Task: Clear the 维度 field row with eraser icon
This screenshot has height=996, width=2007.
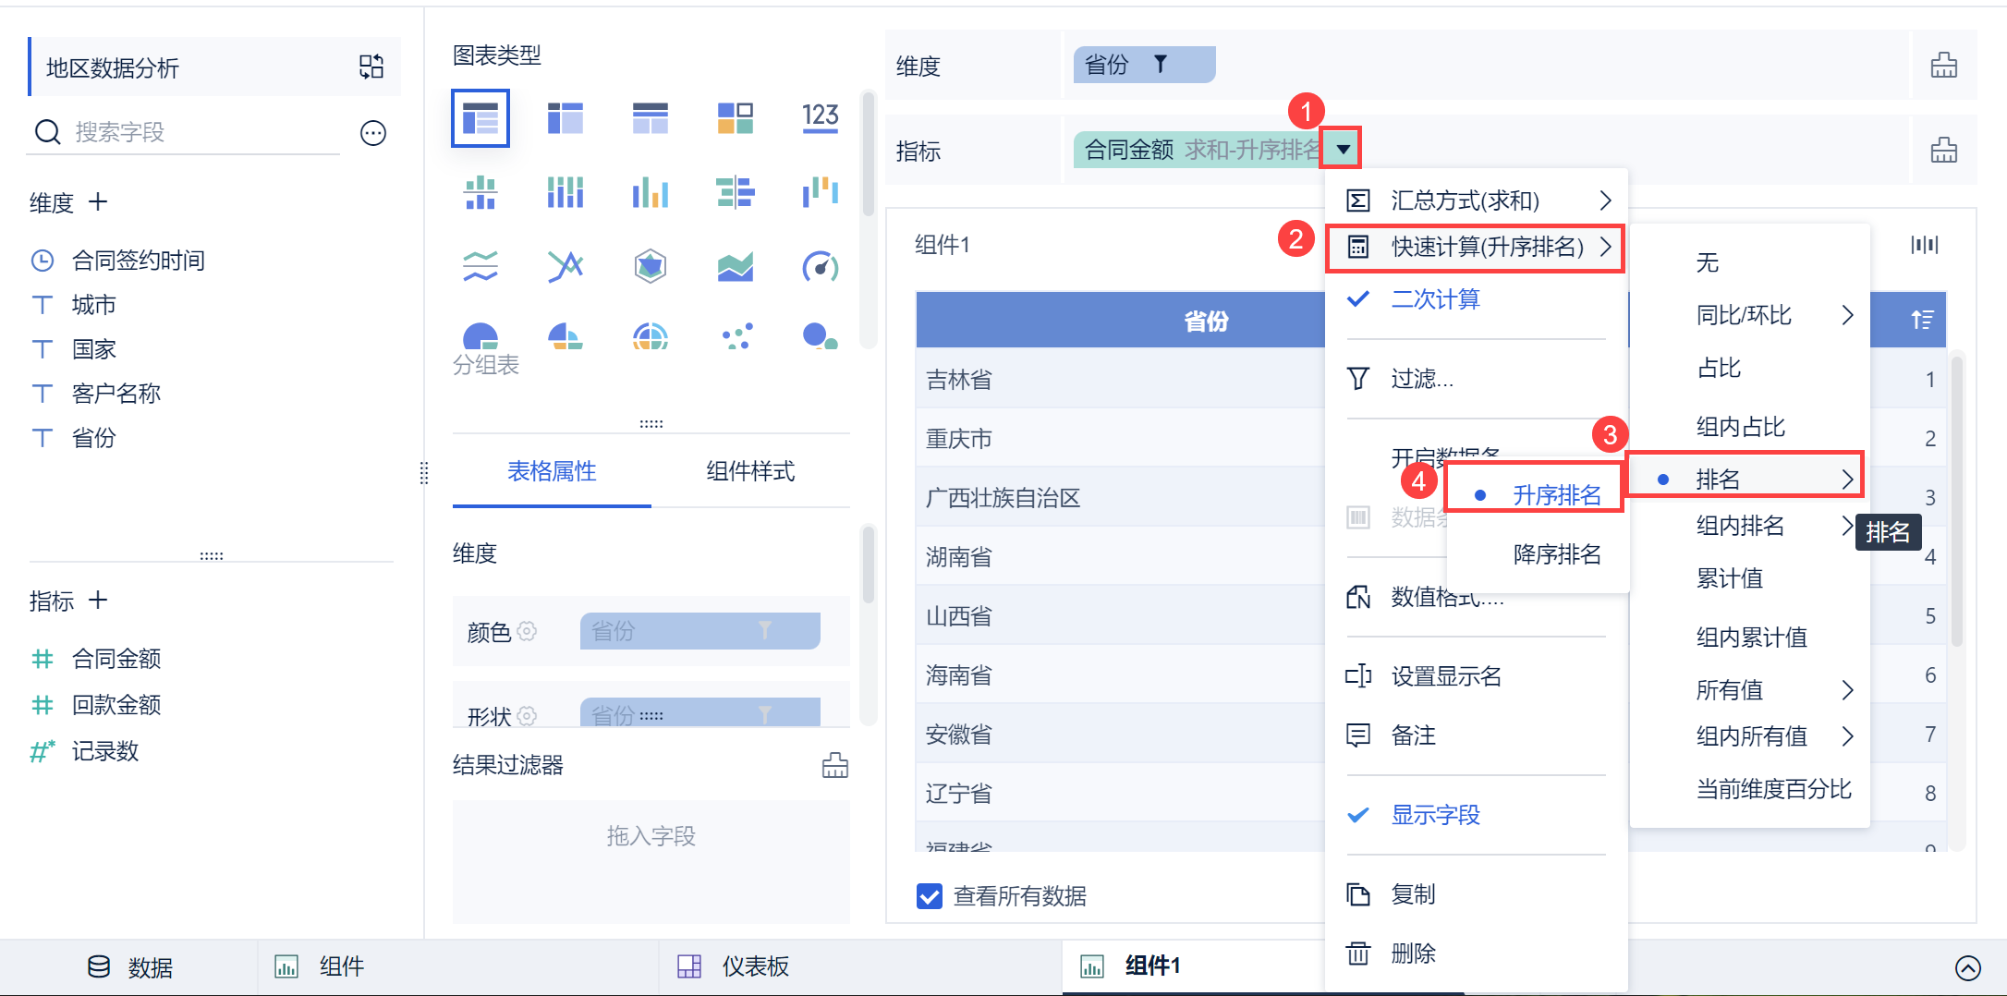Action: pyautogui.click(x=1943, y=66)
